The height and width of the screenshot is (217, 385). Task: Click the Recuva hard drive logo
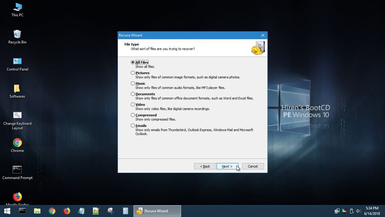(x=258, y=48)
